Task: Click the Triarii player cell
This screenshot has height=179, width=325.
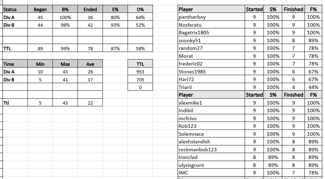Action: [211, 87]
